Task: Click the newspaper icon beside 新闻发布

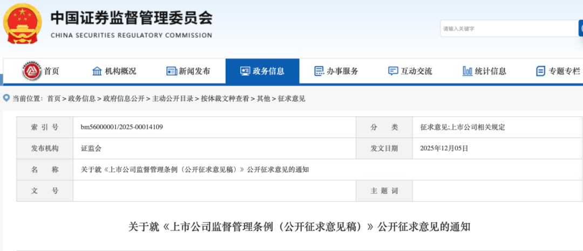Action: click(172, 71)
